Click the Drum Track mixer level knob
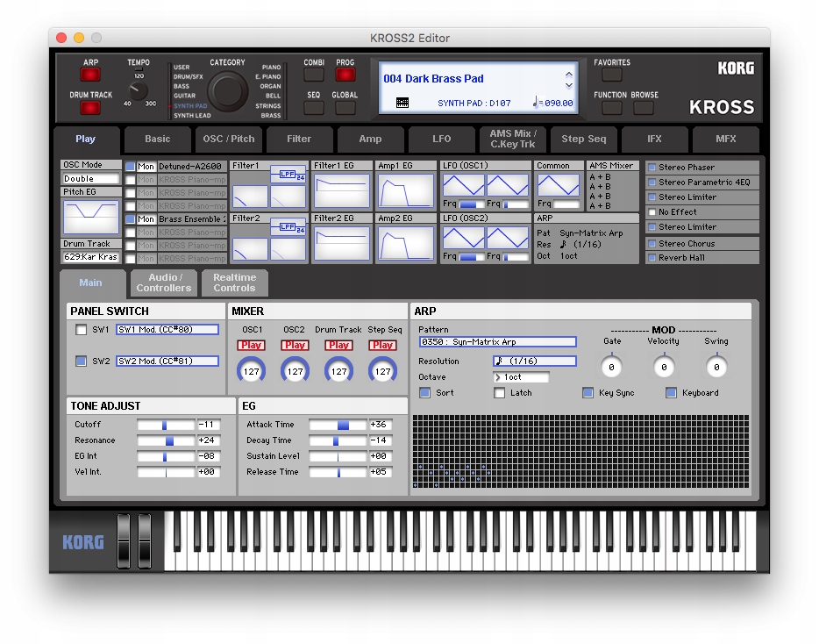The height and width of the screenshot is (644, 819). pyautogui.click(x=339, y=370)
